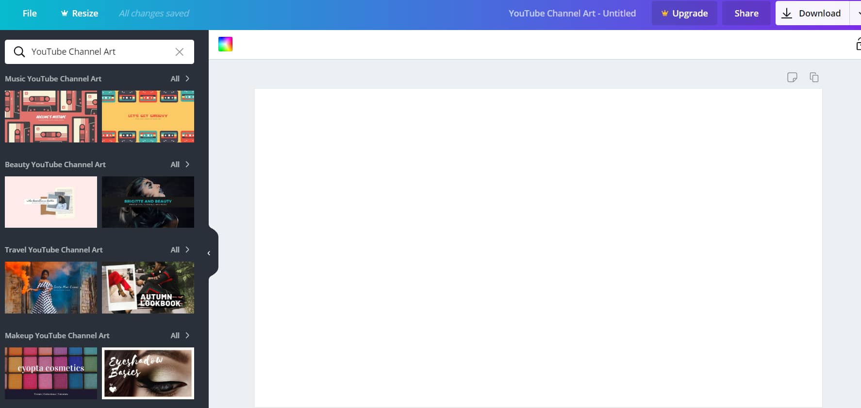
Task: Click the Music YouTube Channel Art heading
Action: [53, 78]
